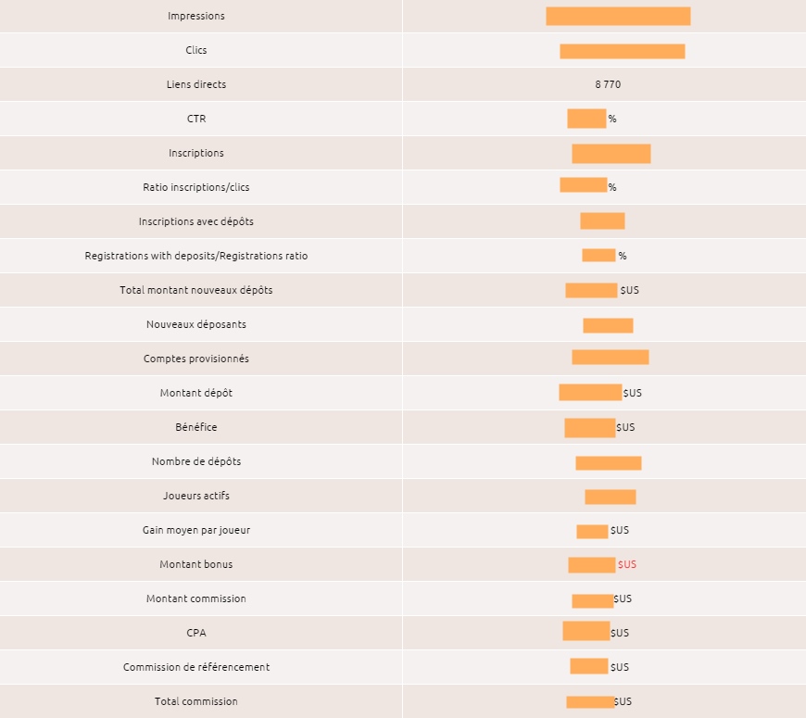This screenshot has height=718, width=806.
Task: Click the Liens directs label
Action: click(196, 84)
